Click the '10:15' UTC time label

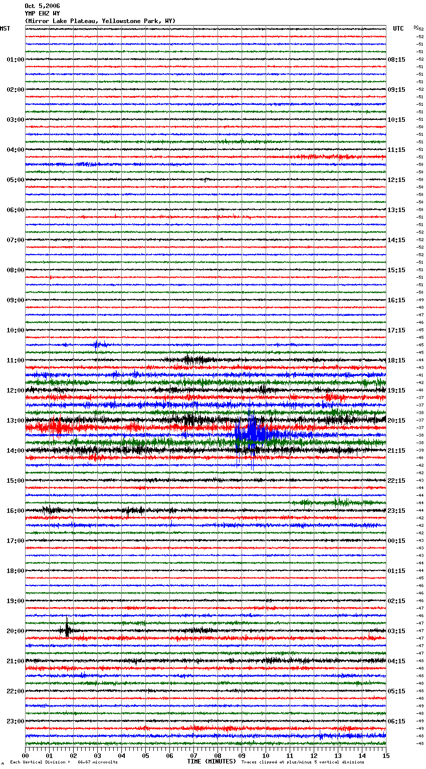coord(396,120)
